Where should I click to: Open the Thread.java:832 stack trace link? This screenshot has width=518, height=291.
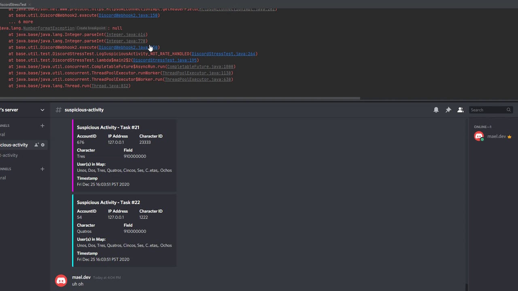(110, 86)
